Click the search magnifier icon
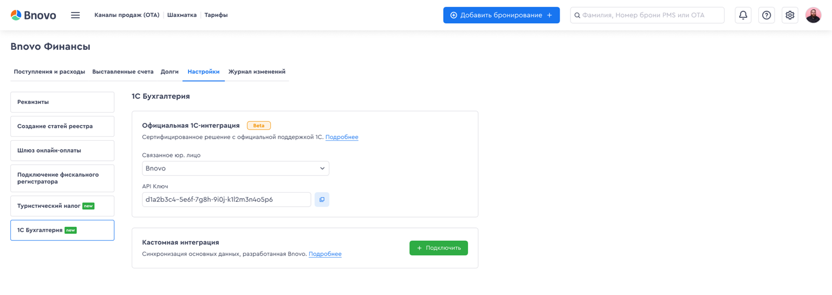The image size is (832, 295). tap(577, 15)
